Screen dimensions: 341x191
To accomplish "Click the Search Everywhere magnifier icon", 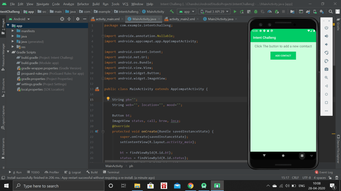I will tap(331, 12).
